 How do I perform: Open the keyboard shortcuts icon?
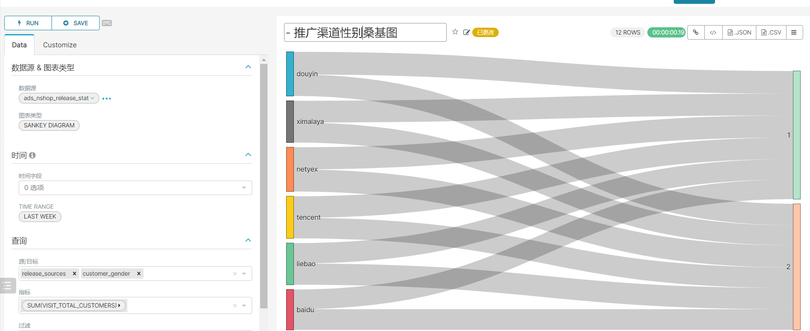107,23
